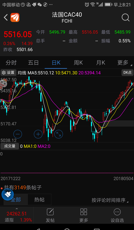This screenshot has height=230, width=134.
Task: Tap the 发帖 compose icon
Action: tap(50, 212)
